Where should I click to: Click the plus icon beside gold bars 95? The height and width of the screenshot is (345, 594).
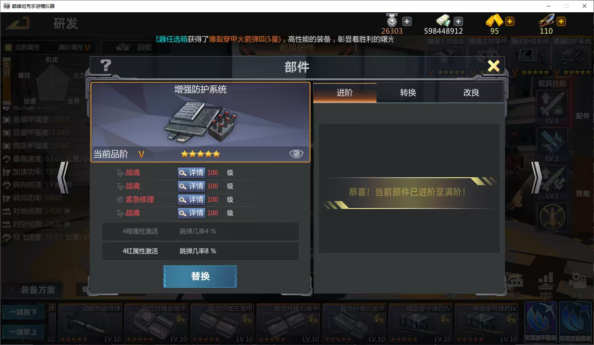[510, 21]
